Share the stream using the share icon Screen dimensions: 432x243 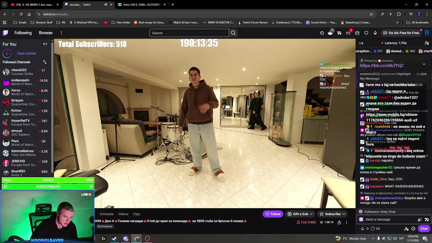point(339,222)
